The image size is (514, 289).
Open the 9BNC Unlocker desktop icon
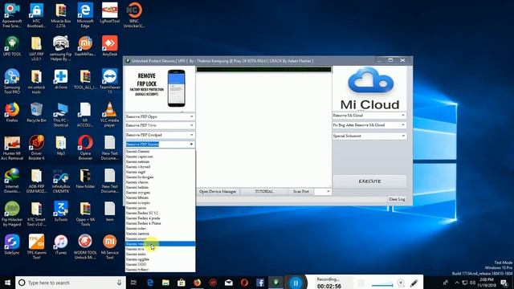[x=134, y=15]
